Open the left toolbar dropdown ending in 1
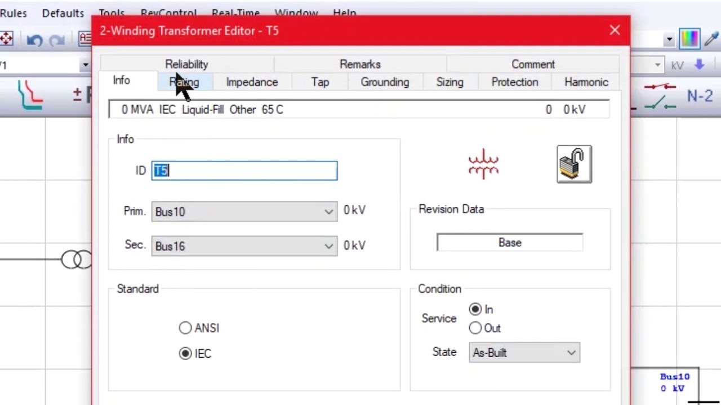The width and height of the screenshot is (721, 405). click(85, 65)
